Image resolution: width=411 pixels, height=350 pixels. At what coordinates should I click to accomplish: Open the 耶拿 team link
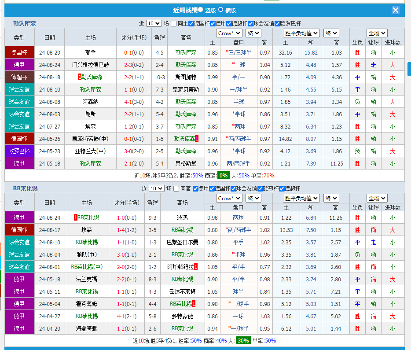[91, 52]
